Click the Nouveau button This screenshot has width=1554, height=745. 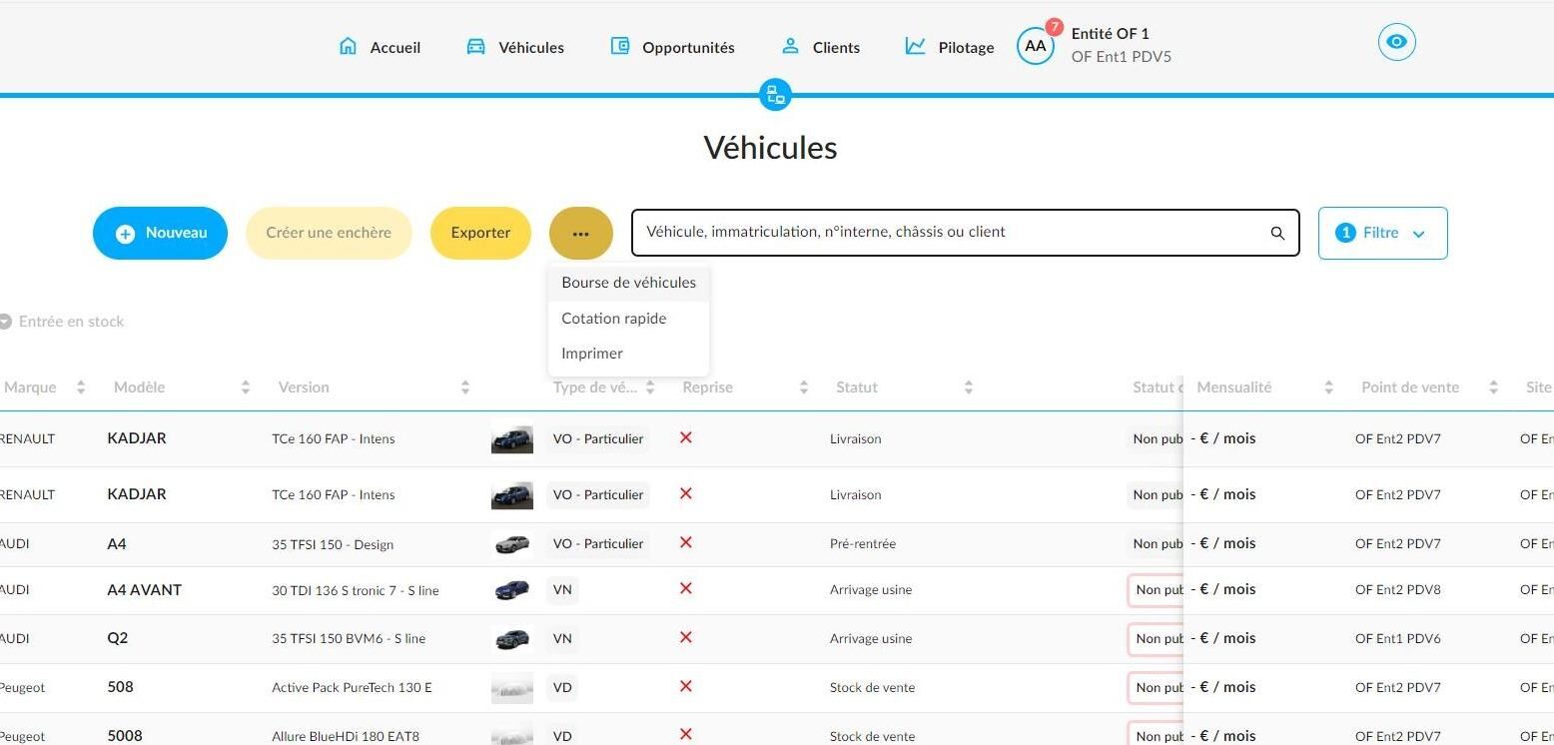160,233
